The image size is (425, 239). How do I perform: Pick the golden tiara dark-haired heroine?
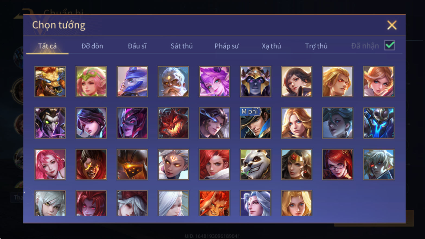point(297,164)
